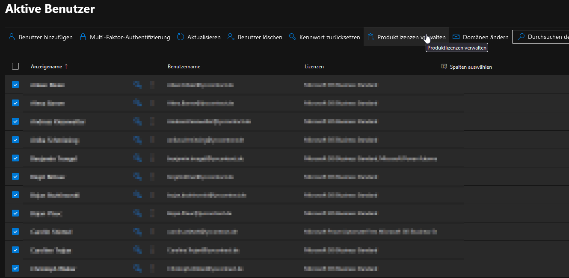Open Spalten auswählen column chooser

coord(467,67)
